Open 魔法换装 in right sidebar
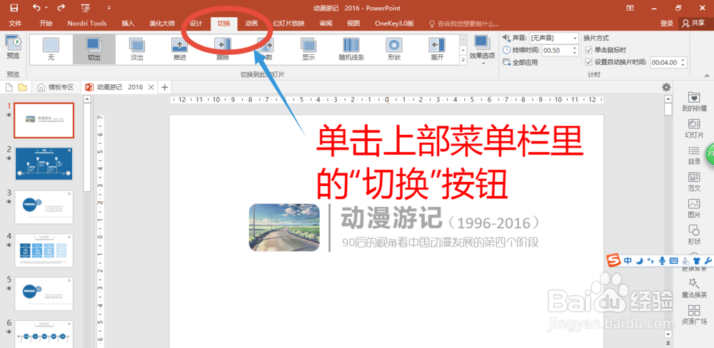 point(694,288)
